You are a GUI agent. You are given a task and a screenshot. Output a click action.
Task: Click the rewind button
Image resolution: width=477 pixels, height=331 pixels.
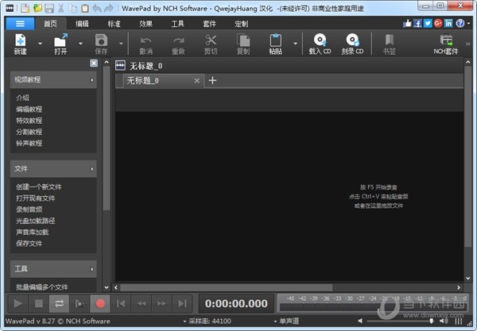[x=142, y=303]
